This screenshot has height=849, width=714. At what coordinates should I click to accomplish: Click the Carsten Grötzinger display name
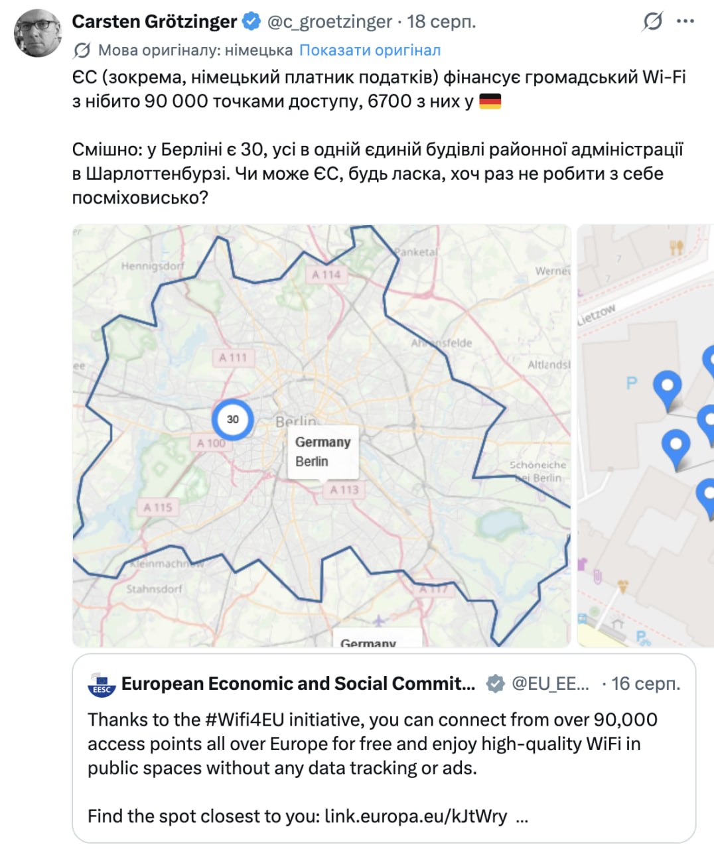154,22
